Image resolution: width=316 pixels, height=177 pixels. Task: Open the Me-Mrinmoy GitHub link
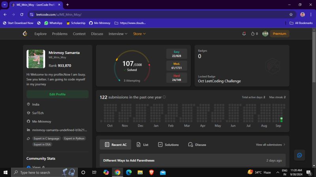(x=41, y=121)
